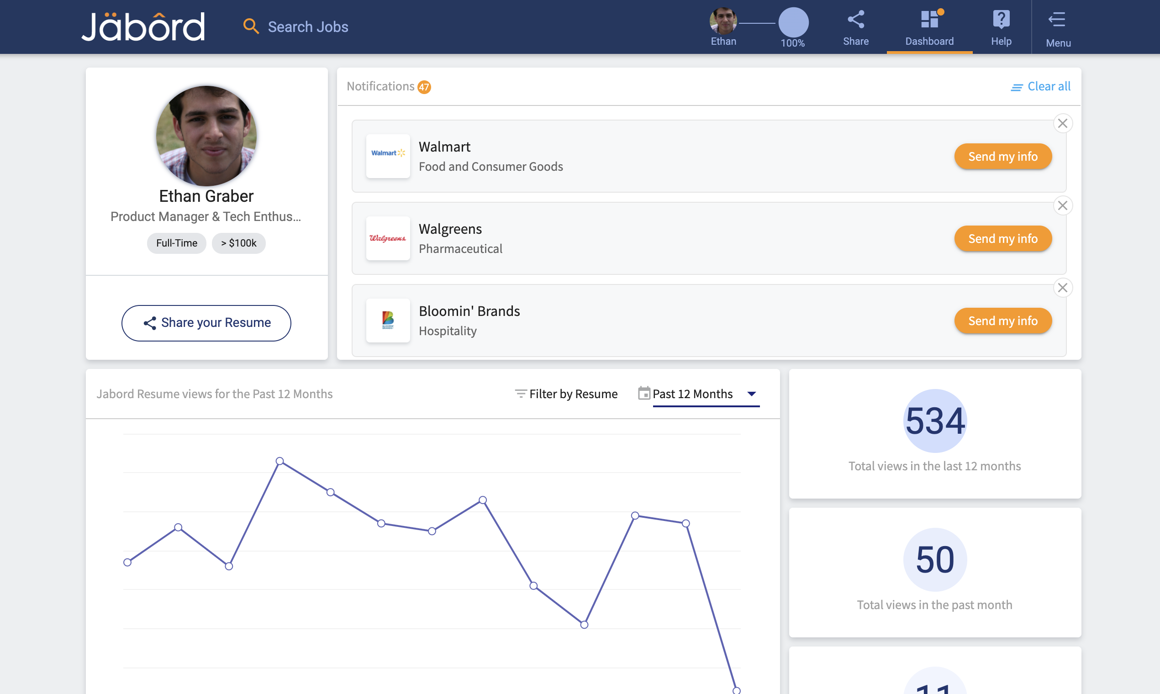Open Ethan's profile avatar in header
Image resolution: width=1160 pixels, height=694 pixels.
pos(722,21)
